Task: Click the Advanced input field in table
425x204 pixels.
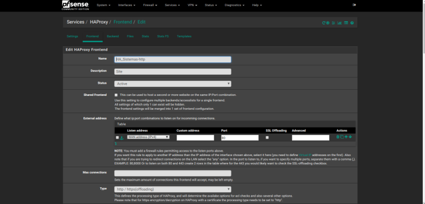Action: [310, 138]
